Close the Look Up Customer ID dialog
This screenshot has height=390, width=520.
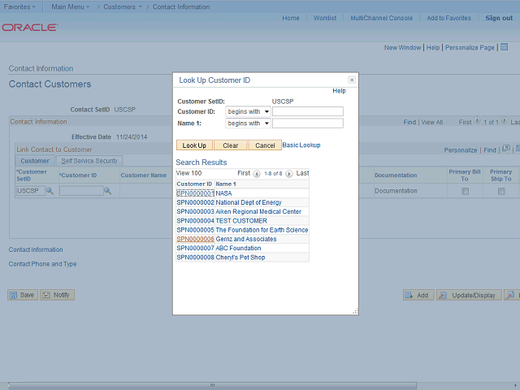coord(352,80)
